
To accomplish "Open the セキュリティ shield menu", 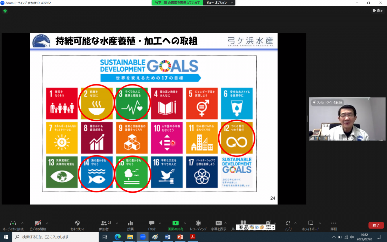I will click(x=77, y=223).
